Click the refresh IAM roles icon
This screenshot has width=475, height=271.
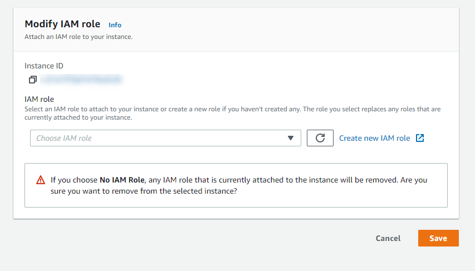320,138
